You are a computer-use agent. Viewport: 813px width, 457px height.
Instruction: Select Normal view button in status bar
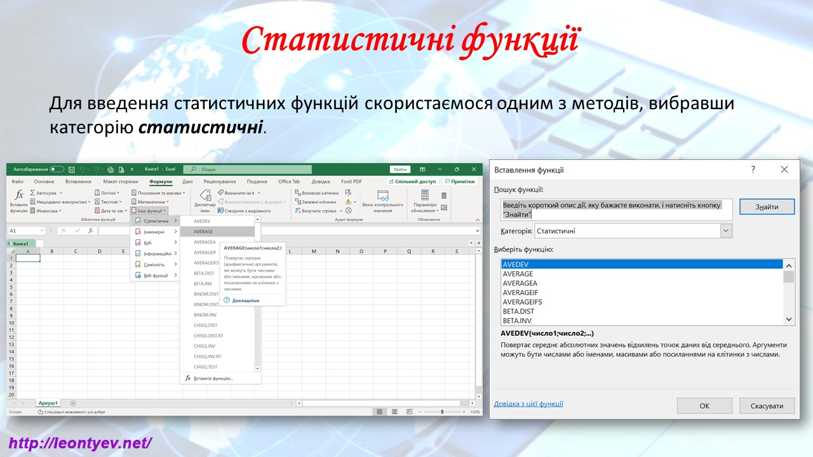coord(379,412)
